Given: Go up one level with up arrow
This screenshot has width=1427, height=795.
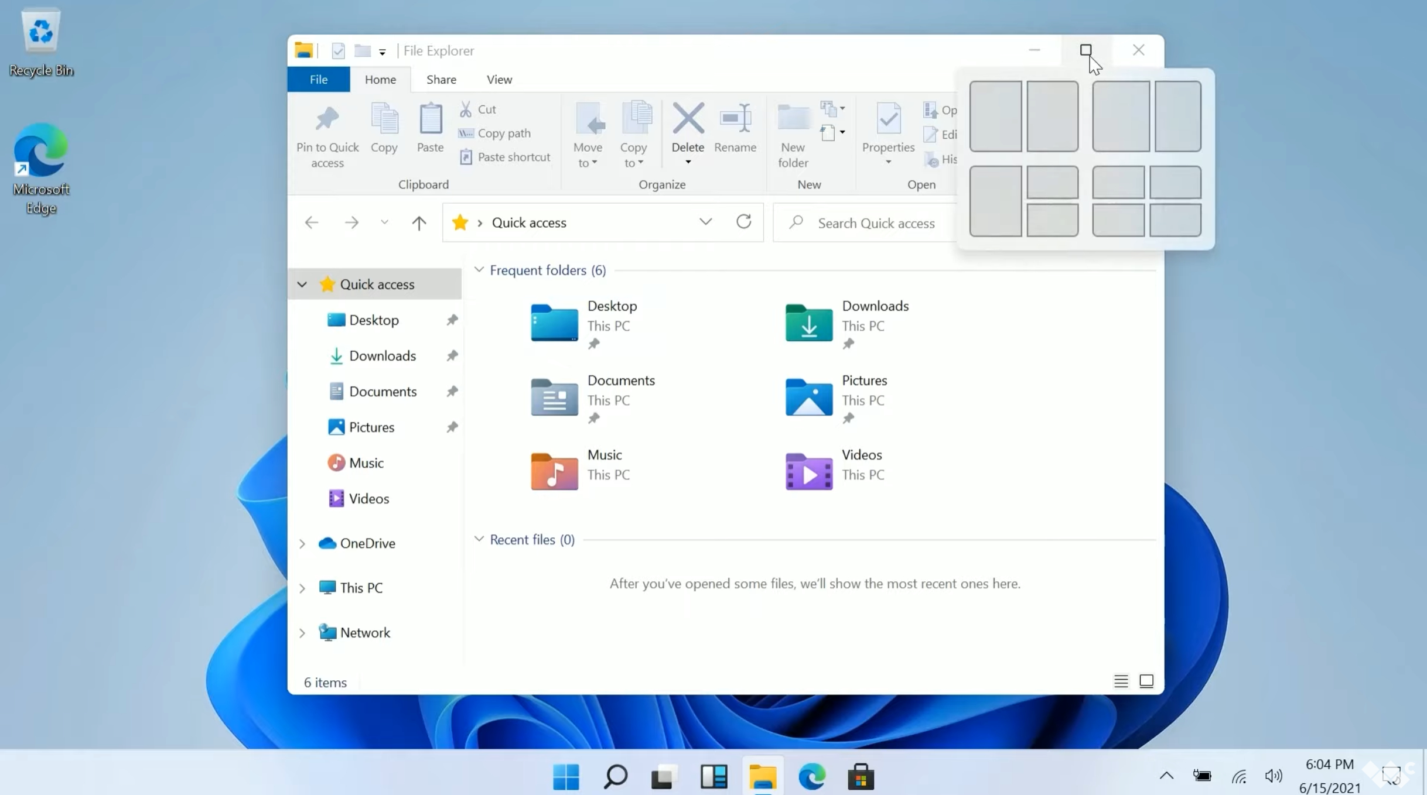Looking at the screenshot, I should tap(419, 222).
